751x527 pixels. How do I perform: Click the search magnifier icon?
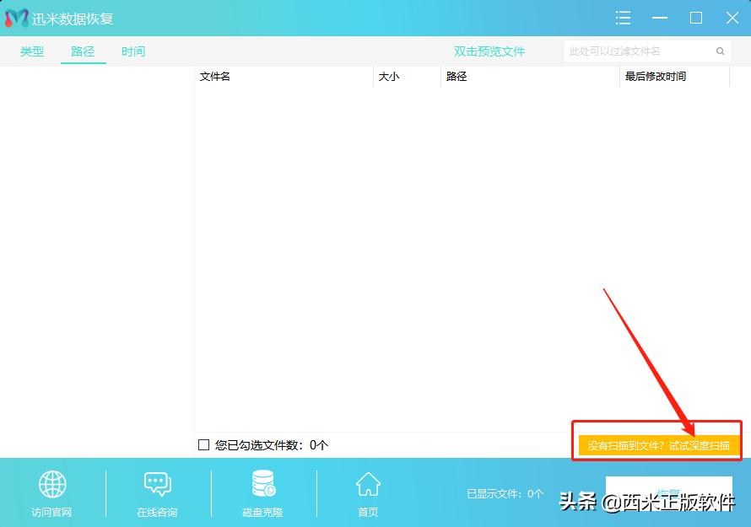pos(720,51)
